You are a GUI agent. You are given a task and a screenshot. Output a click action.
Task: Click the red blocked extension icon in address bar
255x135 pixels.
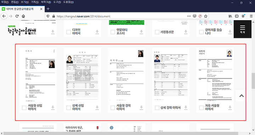click(x=200, y=16)
